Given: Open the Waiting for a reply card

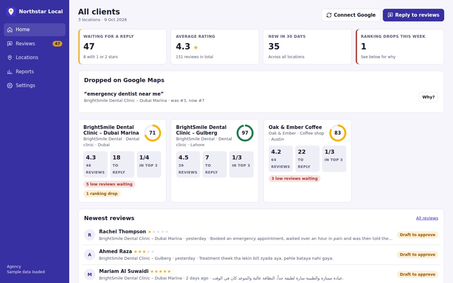Looking at the screenshot, I should click(x=122, y=47).
